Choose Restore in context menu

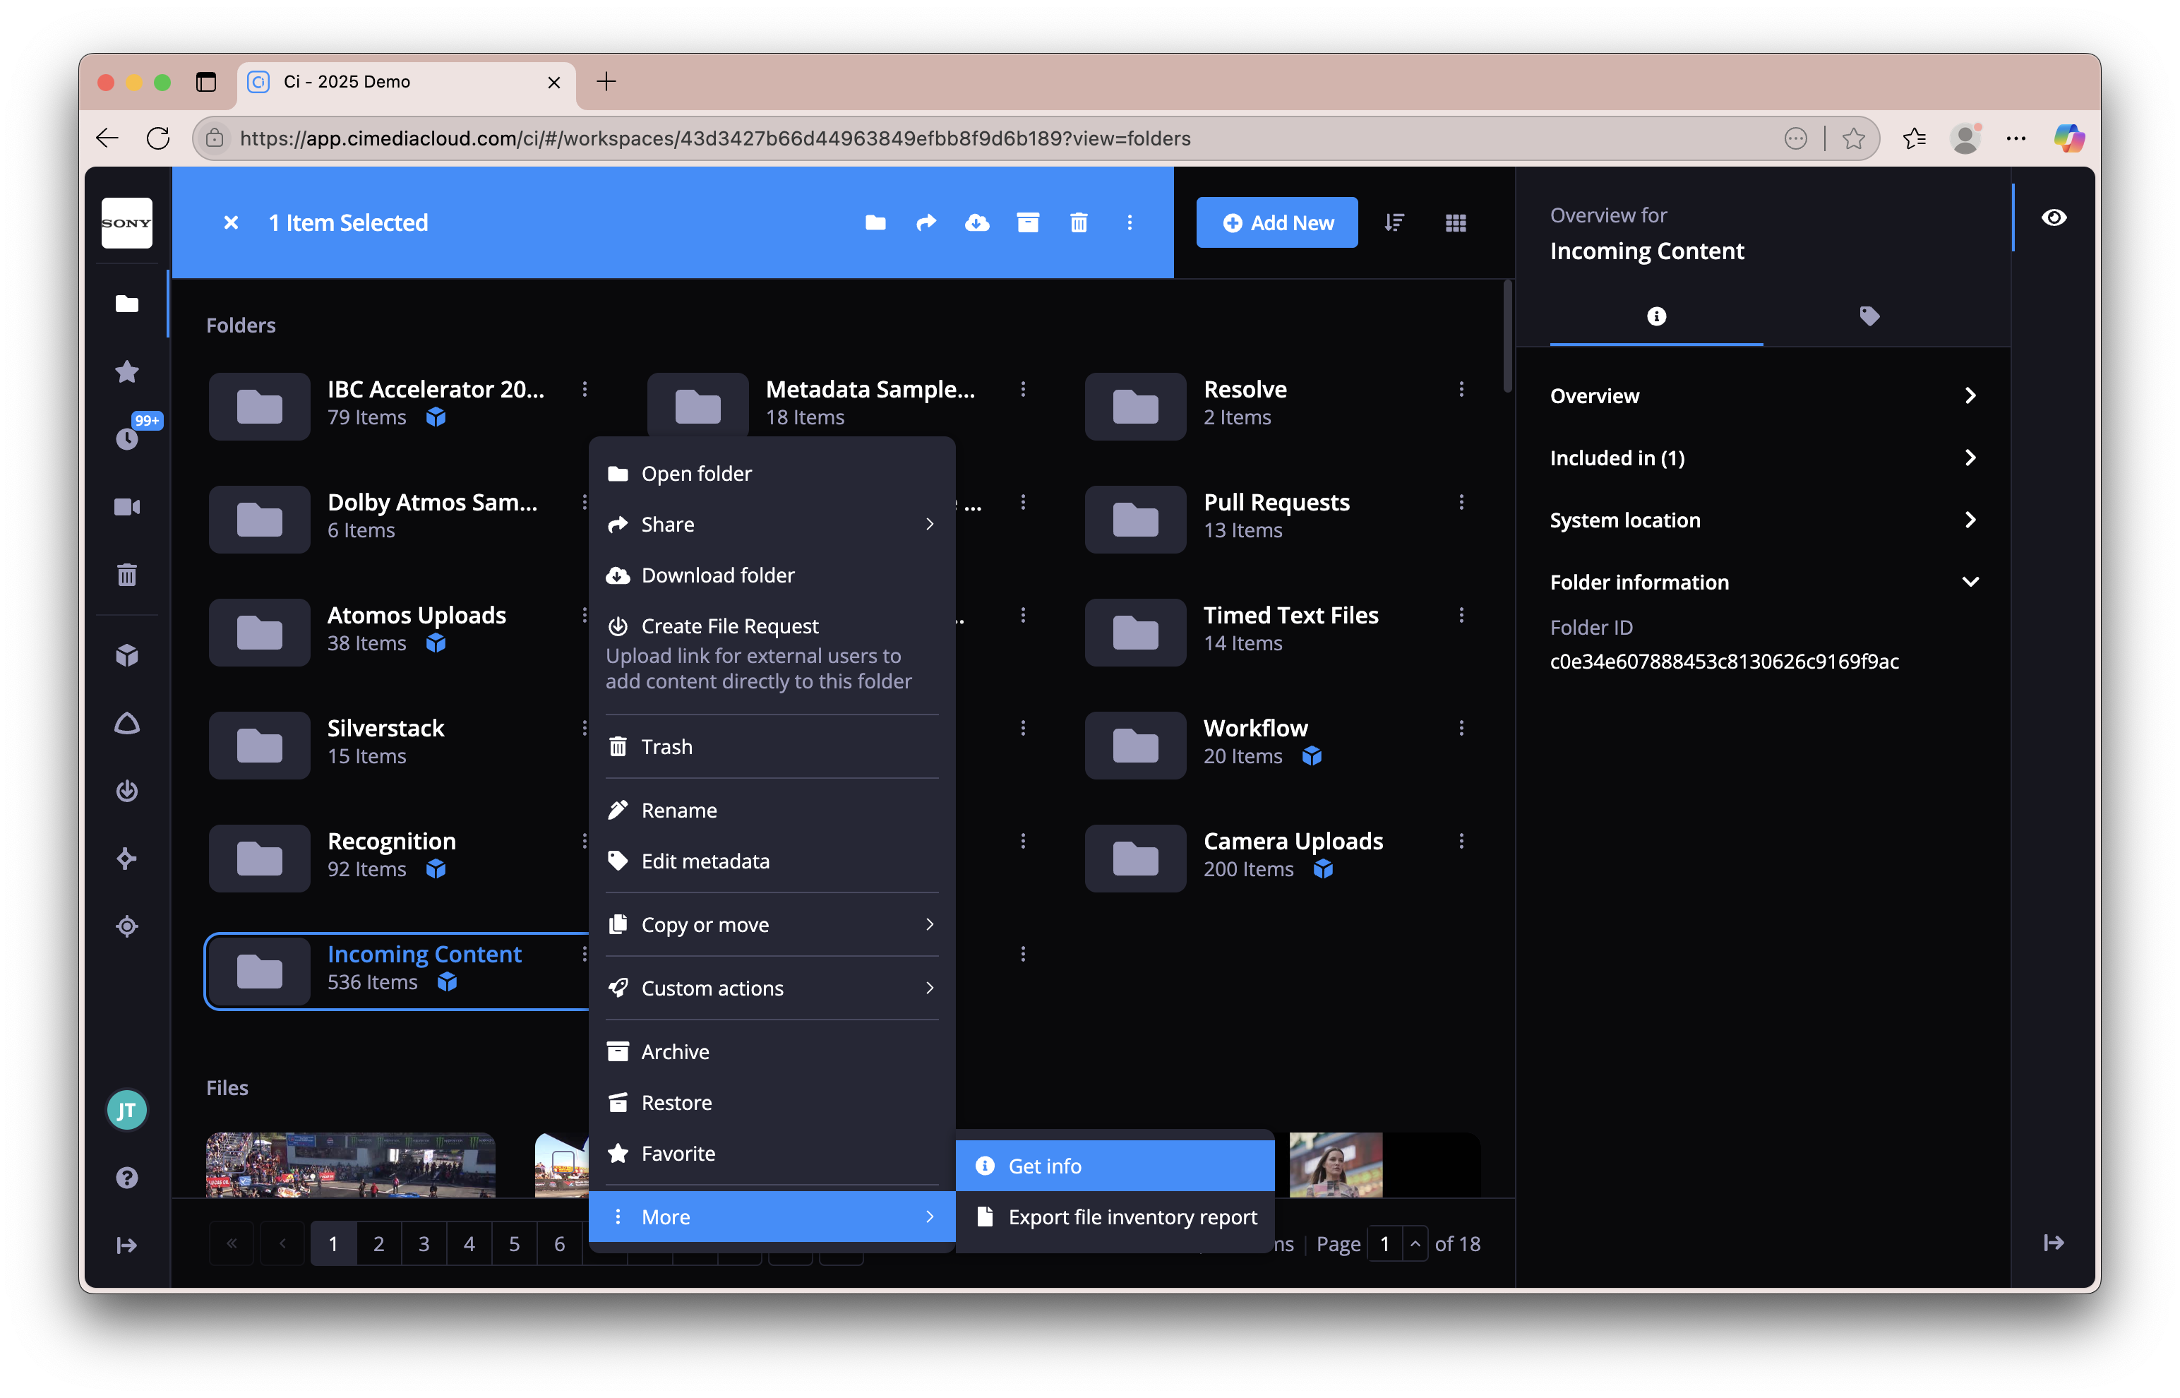point(772,1103)
